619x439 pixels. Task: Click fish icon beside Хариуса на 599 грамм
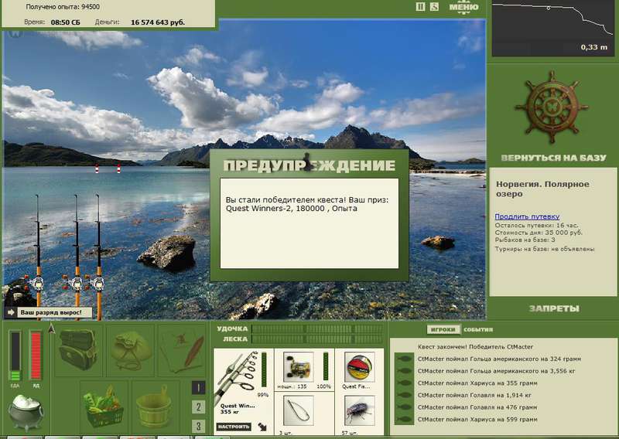pos(404,420)
